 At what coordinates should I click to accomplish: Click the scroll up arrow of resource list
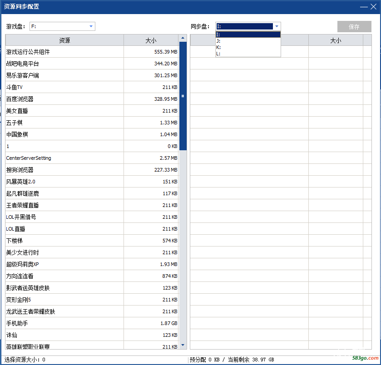(x=183, y=38)
